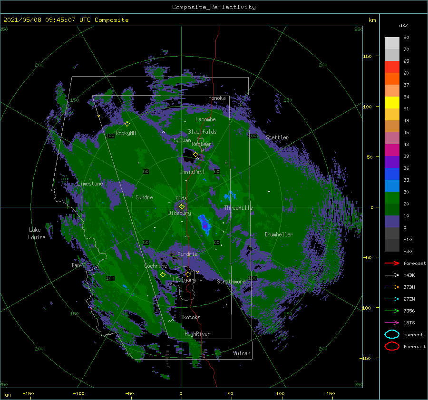Pick the cyan 27ZW arrow icon

tap(392, 299)
